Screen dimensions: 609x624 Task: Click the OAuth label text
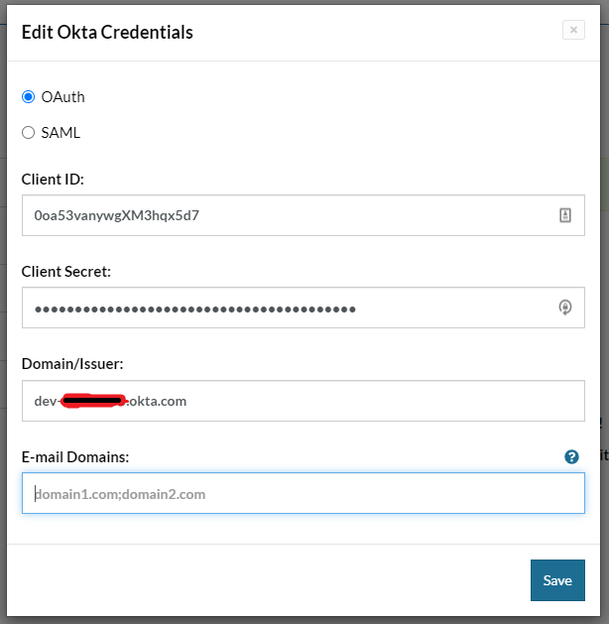[x=62, y=97]
